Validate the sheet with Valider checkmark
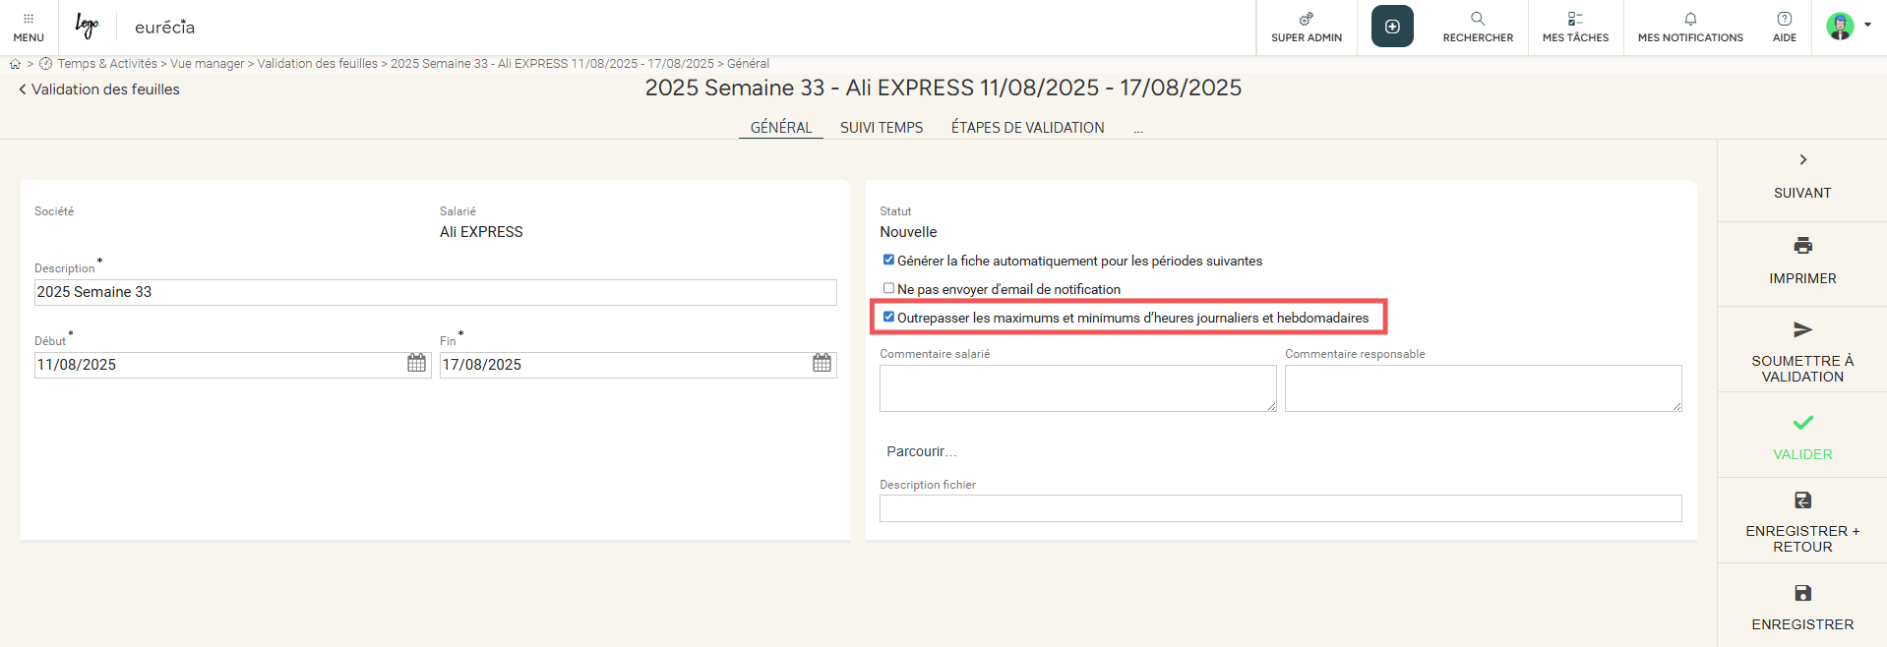Screen dimensions: 1887x647 pyautogui.click(x=1802, y=423)
